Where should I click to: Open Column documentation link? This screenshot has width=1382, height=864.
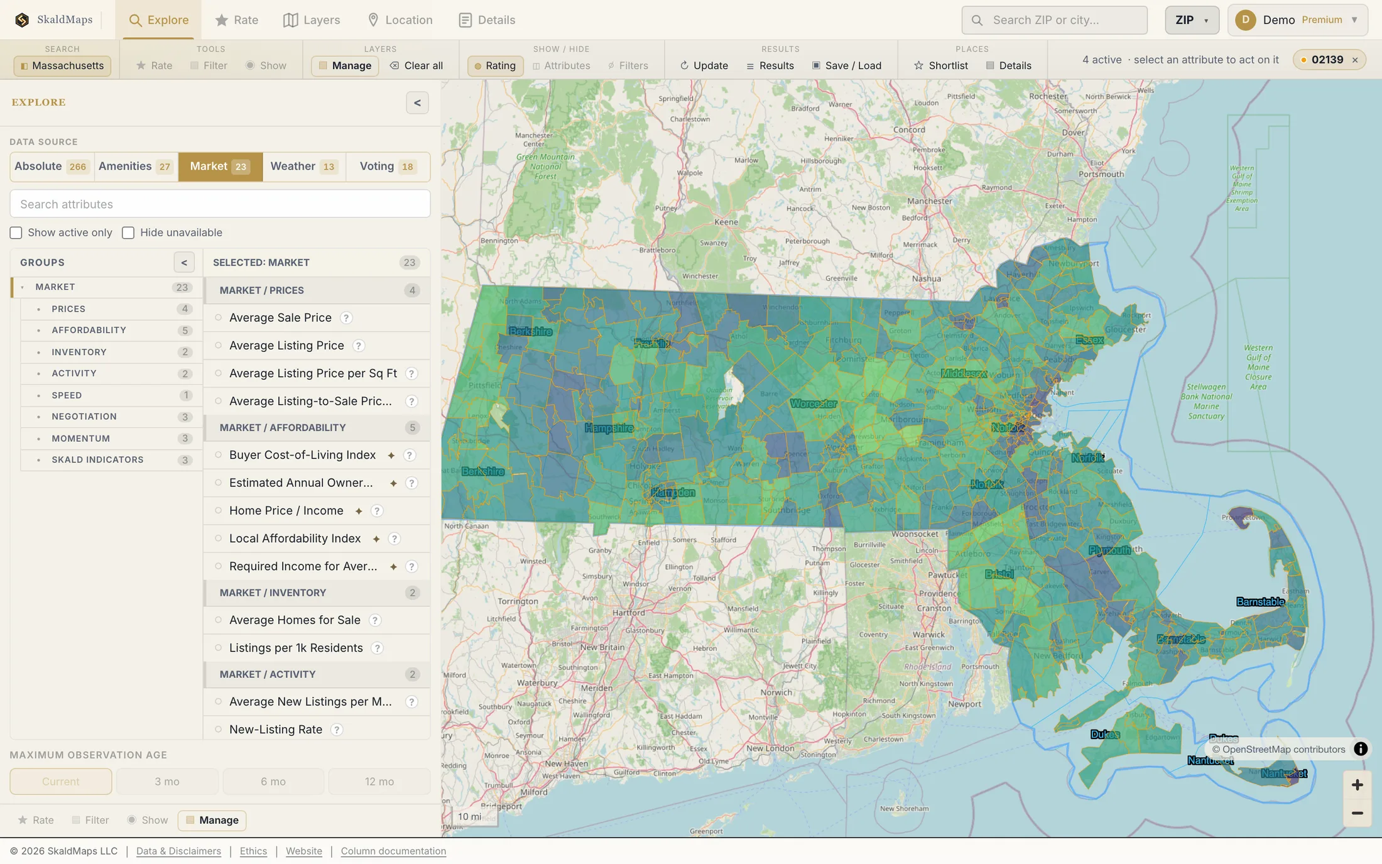(393, 851)
